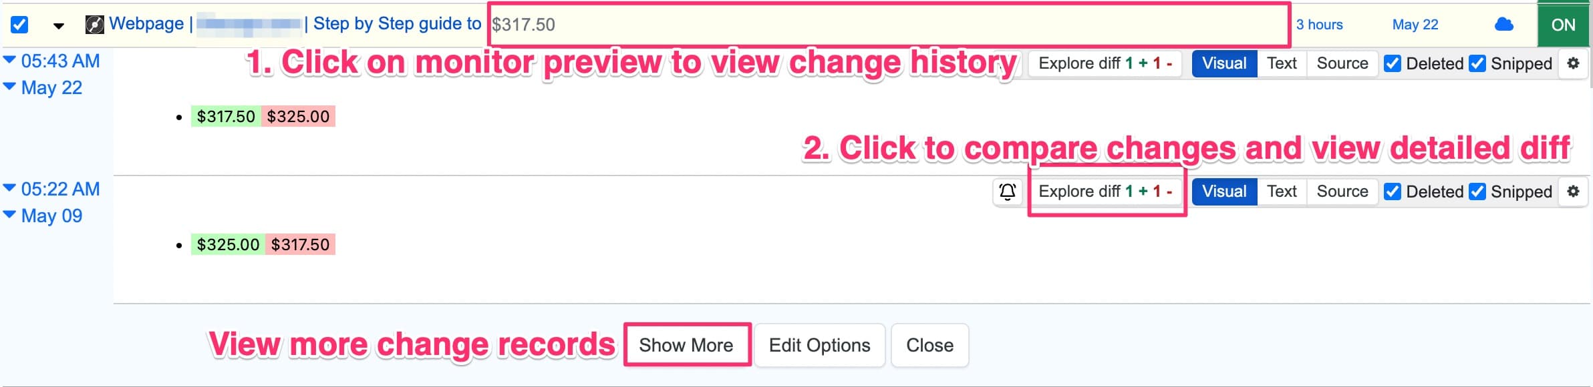Click Explore diff on the 05:22 AM entry

point(1105,191)
